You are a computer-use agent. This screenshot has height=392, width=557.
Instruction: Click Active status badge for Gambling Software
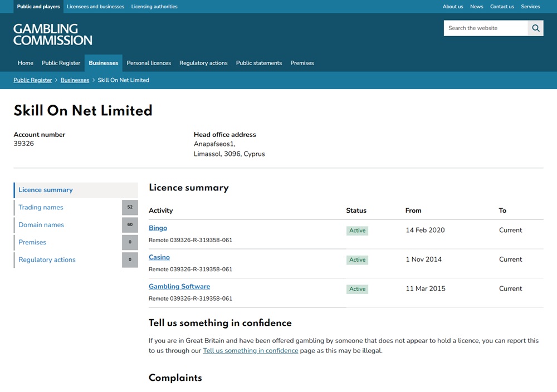coord(358,288)
